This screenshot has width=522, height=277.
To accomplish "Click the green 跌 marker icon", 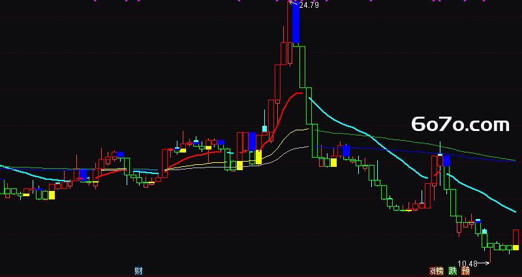I will (x=452, y=270).
